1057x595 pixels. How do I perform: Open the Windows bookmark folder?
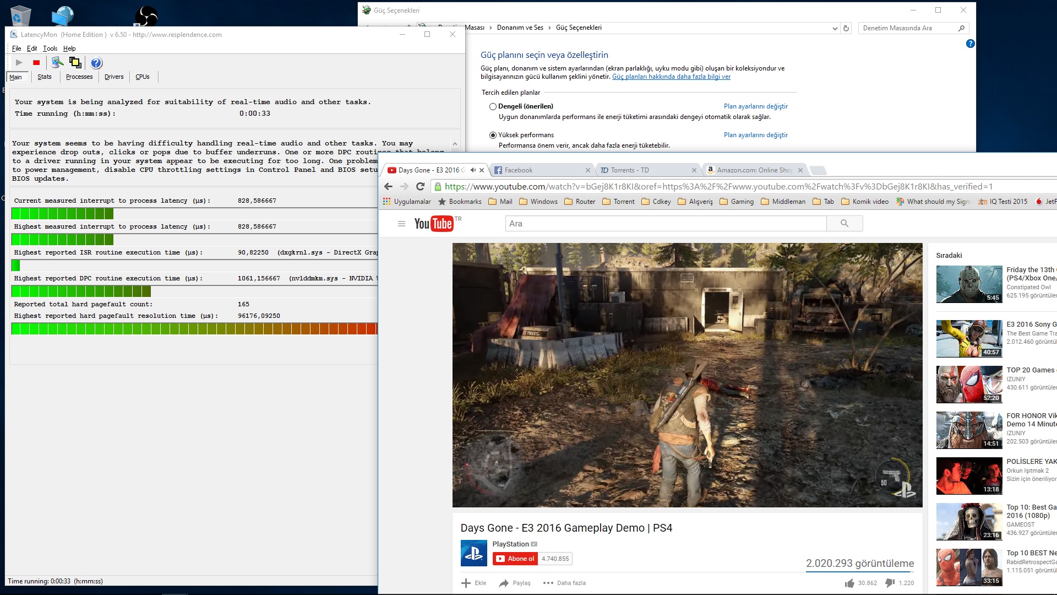pyautogui.click(x=538, y=202)
